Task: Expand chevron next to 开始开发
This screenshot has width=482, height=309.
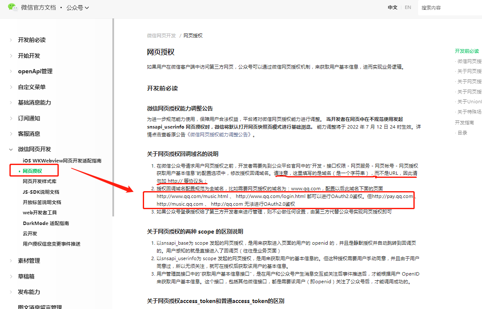Action: point(11,56)
